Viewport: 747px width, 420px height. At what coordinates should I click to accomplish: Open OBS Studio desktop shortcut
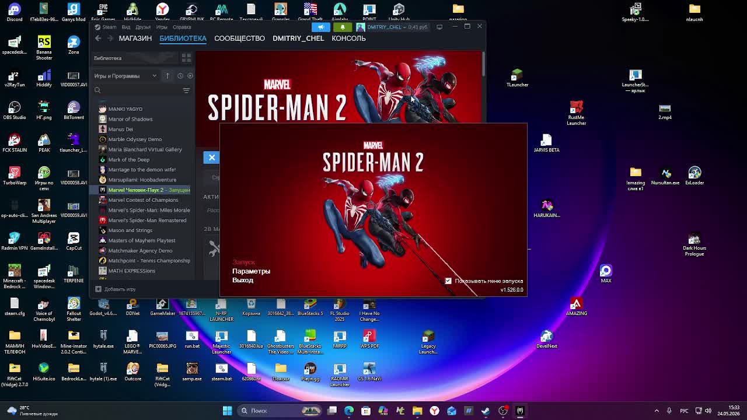(x=15, y=110)
